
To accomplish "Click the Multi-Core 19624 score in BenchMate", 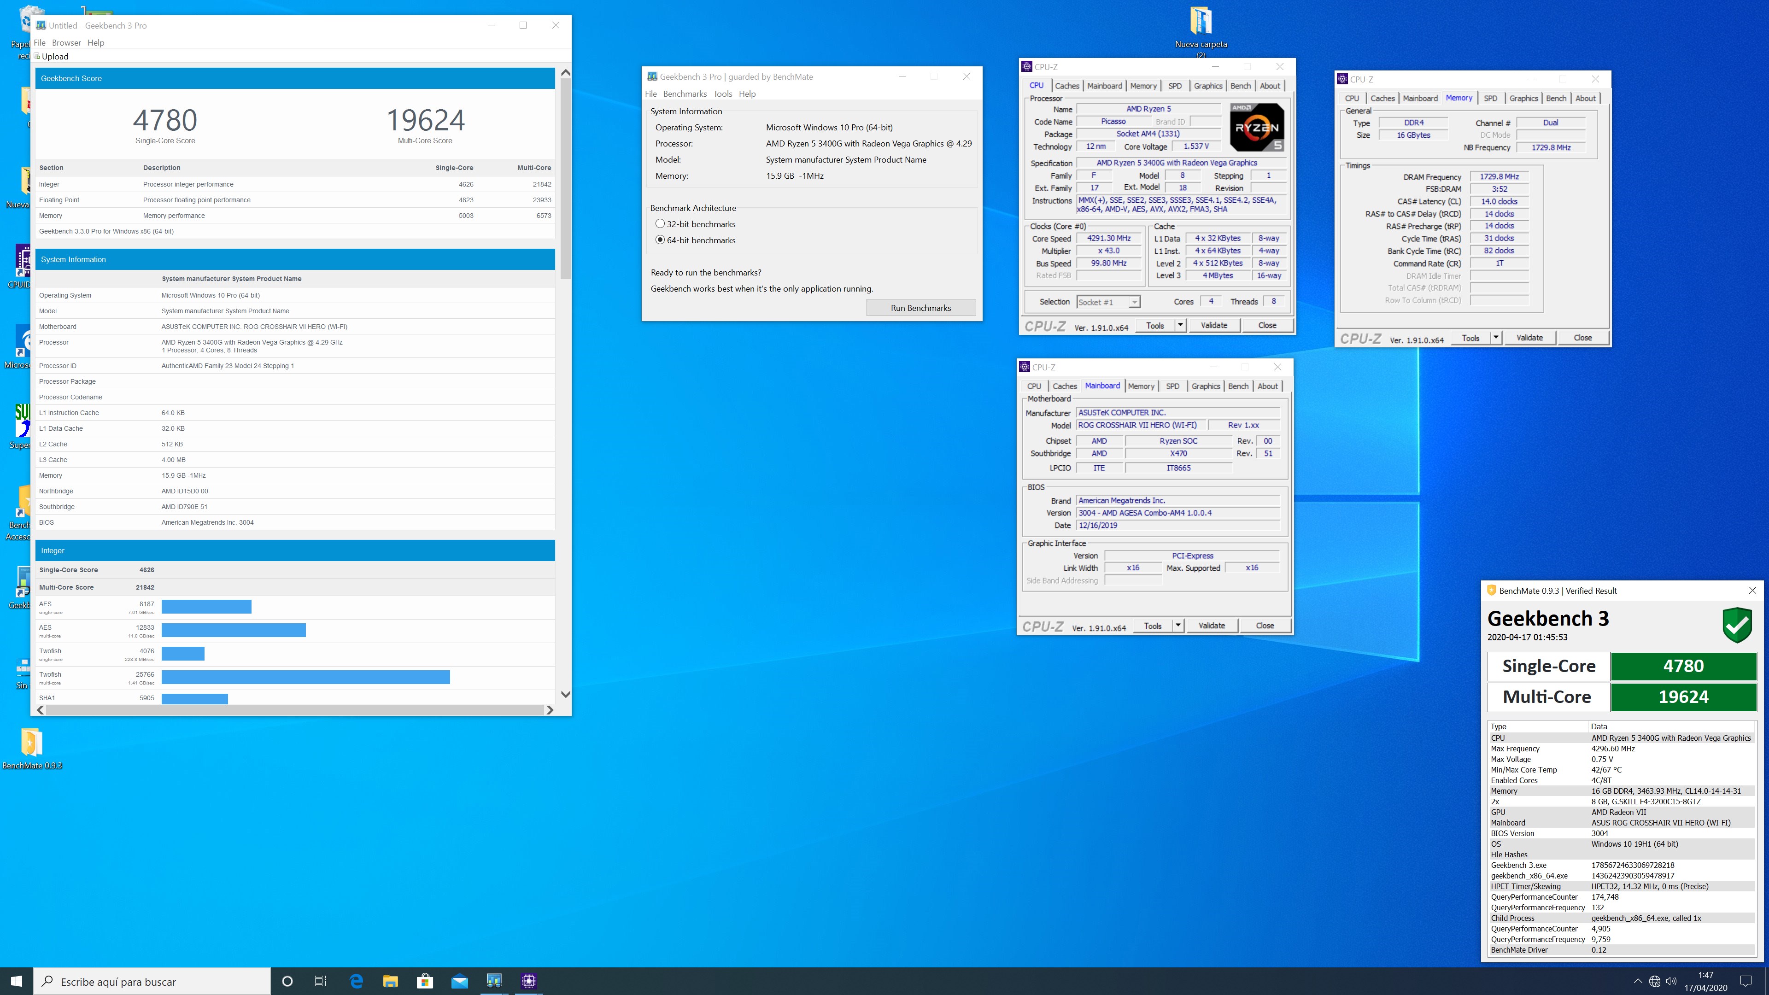I will click(1683, 696).
